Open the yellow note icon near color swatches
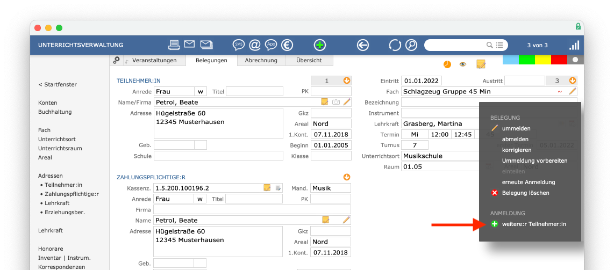The image size is (614, 270). tap(481, 64)
